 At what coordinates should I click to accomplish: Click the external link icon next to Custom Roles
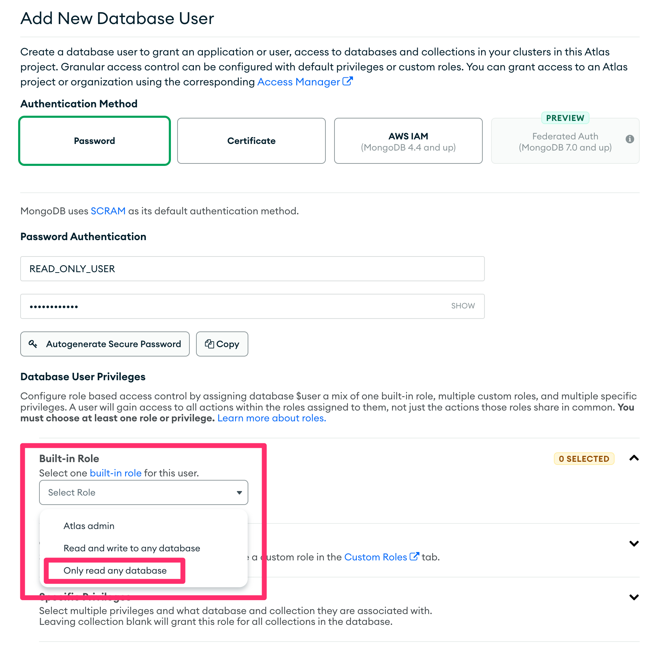point(414,556)
